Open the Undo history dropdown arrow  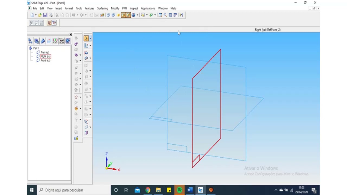[77, 15]
